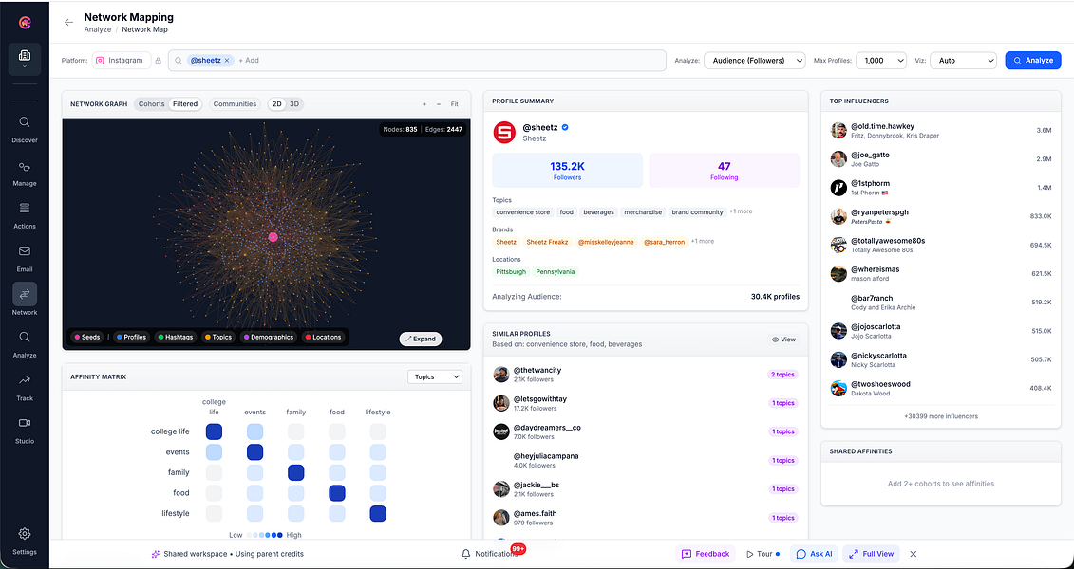Open the Discover section
1074x569 pixels.
pyautogui.click(x=25, y=129)
